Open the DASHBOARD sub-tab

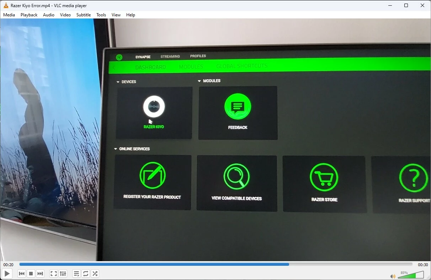150,67
